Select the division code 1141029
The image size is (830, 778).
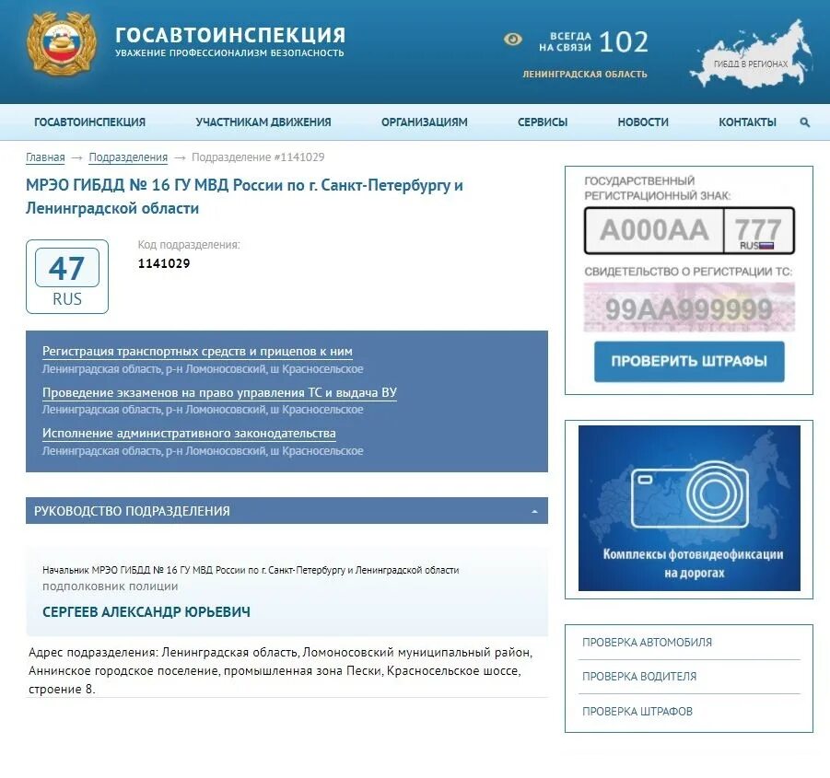164,263
